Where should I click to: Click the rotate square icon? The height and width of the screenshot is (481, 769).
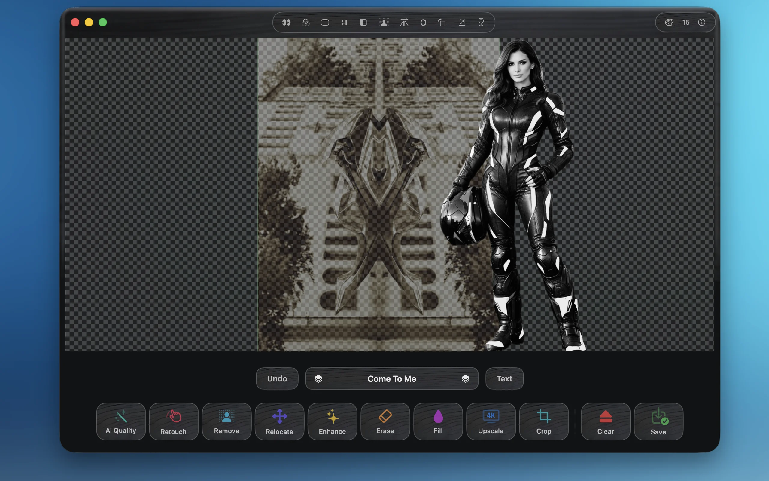pyautogui.click(x=442, y=22)
